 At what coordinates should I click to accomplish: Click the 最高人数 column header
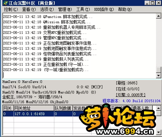tap(142, 108)
